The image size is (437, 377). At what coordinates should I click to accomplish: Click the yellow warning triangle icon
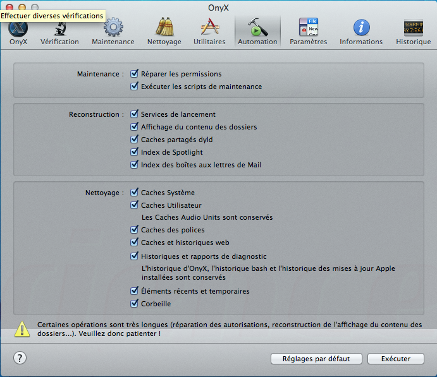pos(22,329)
